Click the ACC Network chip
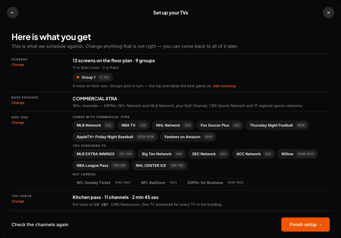341x238 pixels. click(x=254, y=154)
